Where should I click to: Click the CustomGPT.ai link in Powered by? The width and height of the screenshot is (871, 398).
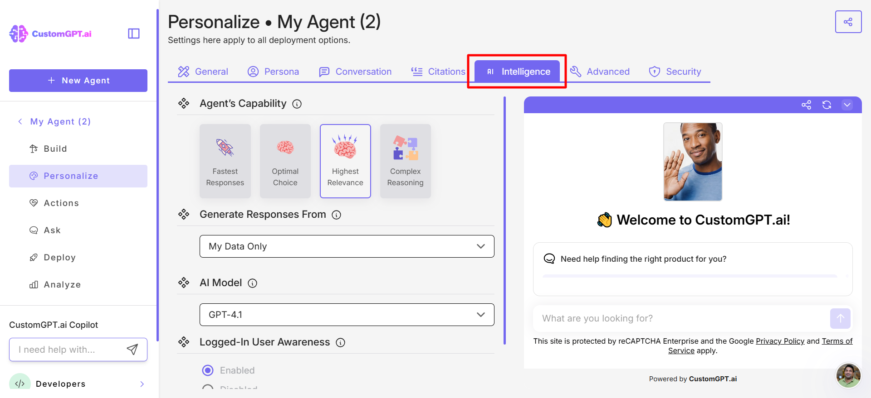pyautogui.click(x=713, y=379)
